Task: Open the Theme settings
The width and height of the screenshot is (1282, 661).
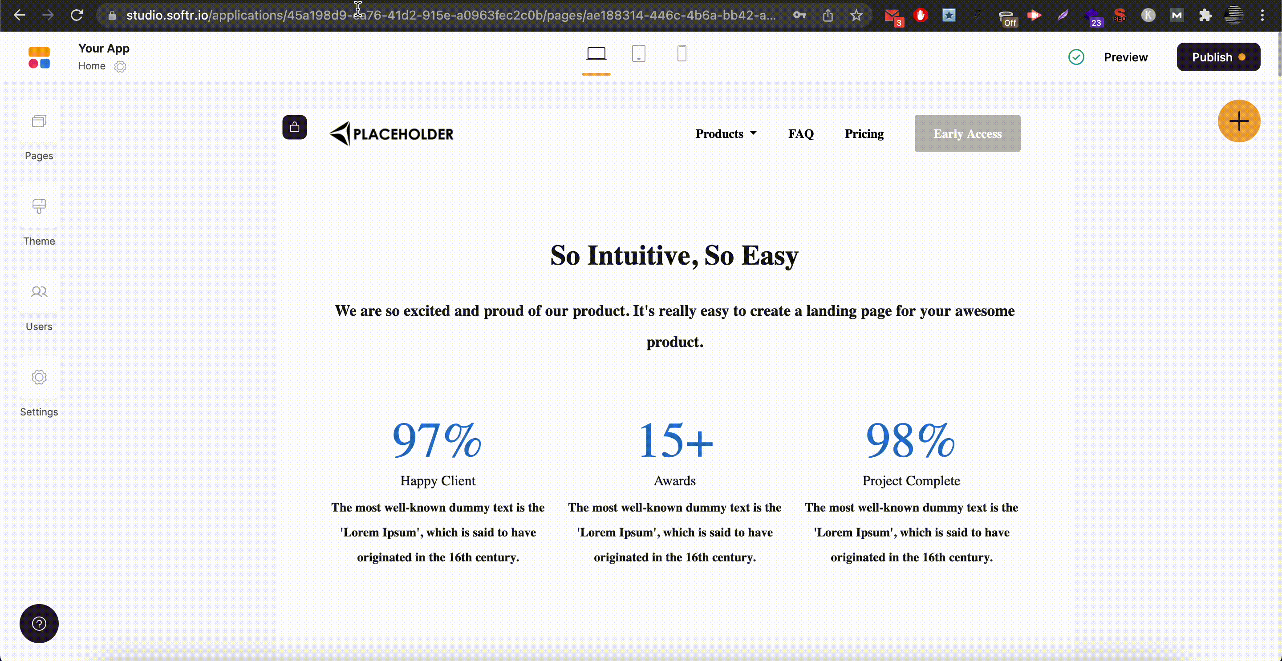Action: click(39, 207)
